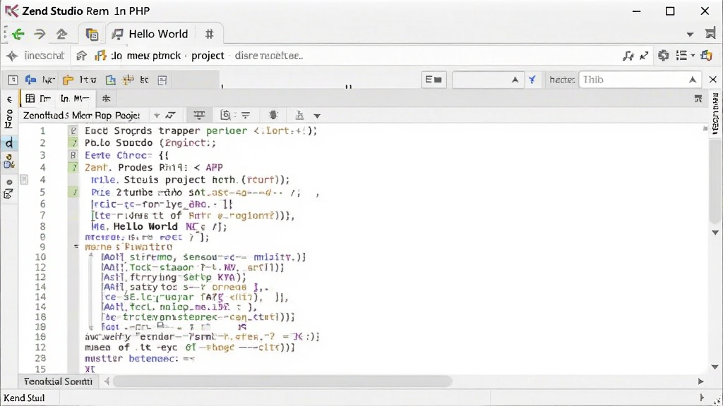Click the 'E' toggle button beside search field
Viewport: 723px width, 406px height.
[434, 80]
